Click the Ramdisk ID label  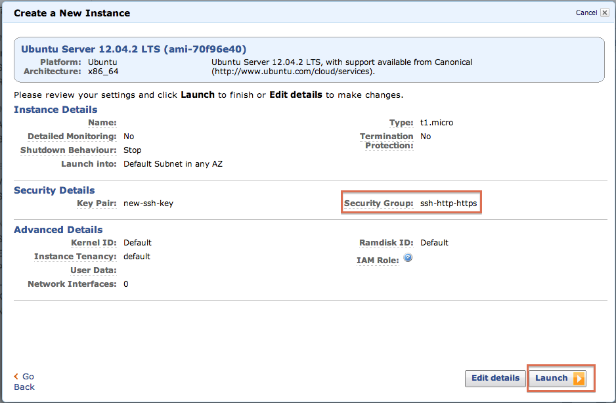pyautogui.click(x=386, y=243)
